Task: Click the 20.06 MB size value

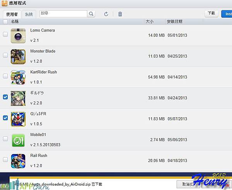Action: pos(156,161)
